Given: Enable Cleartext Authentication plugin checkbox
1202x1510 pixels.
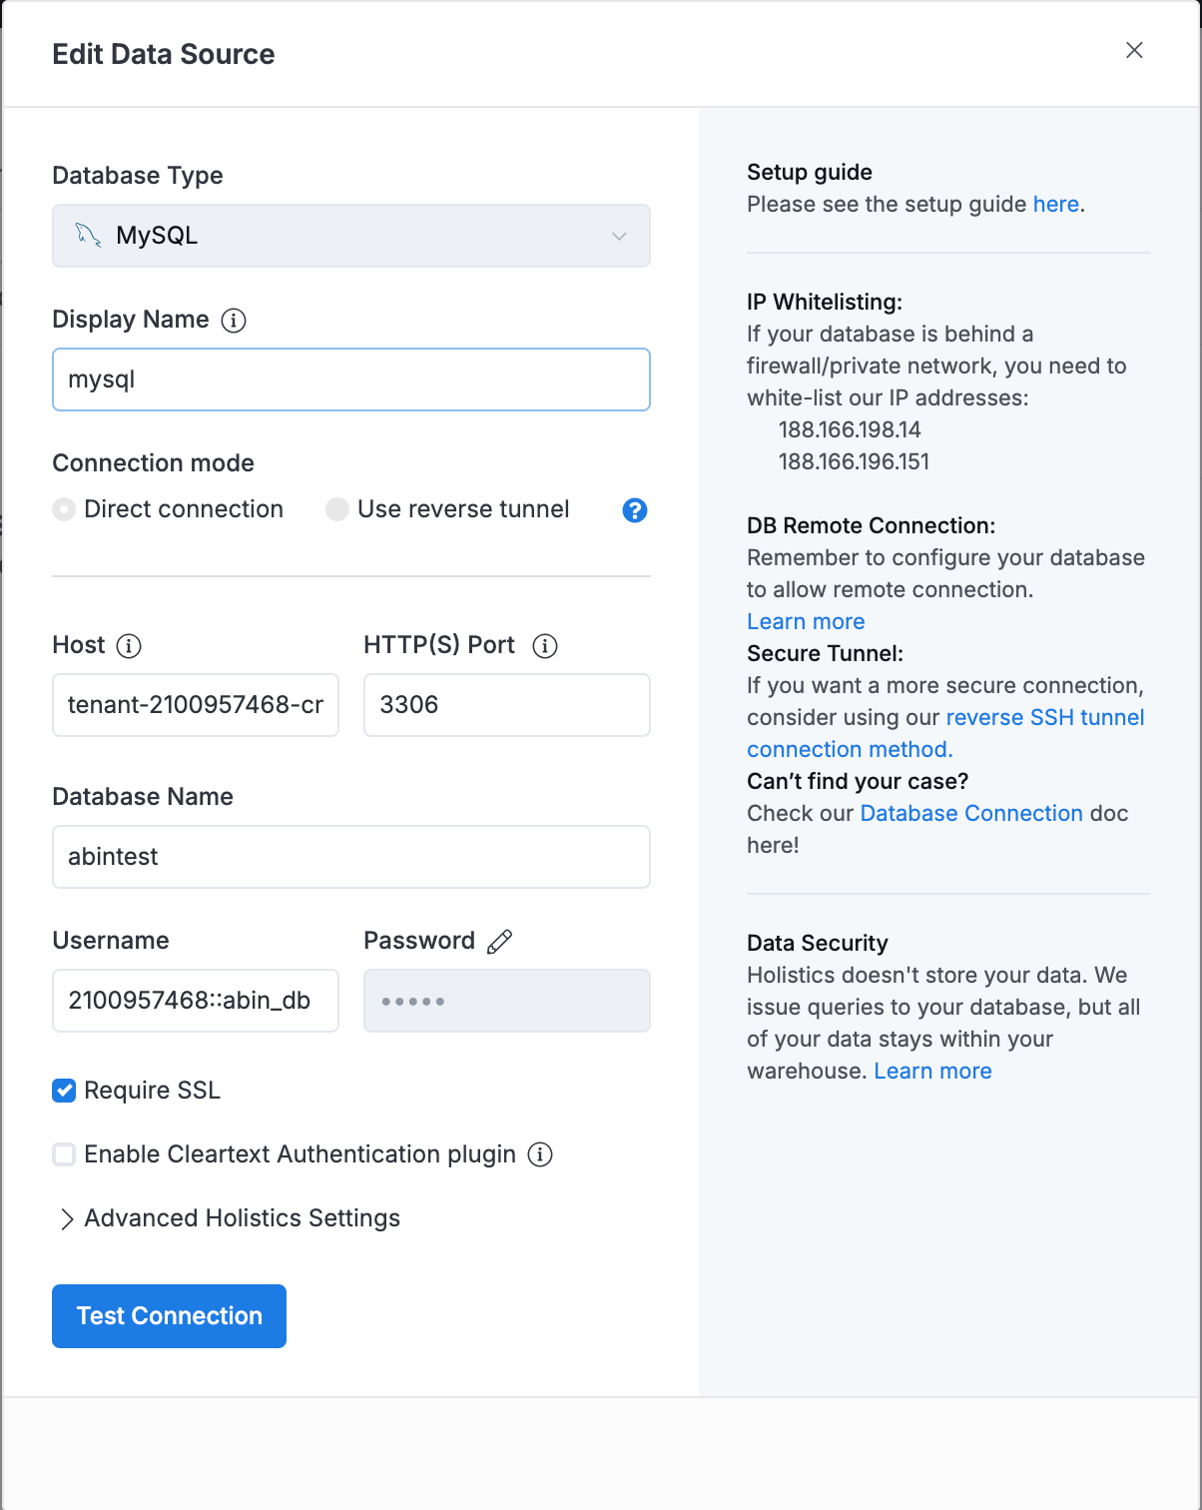Looking at the screenshot, I should click(x=64, y=1154).
